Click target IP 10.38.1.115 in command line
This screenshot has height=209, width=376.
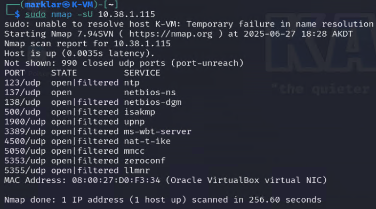pos(126,14)
